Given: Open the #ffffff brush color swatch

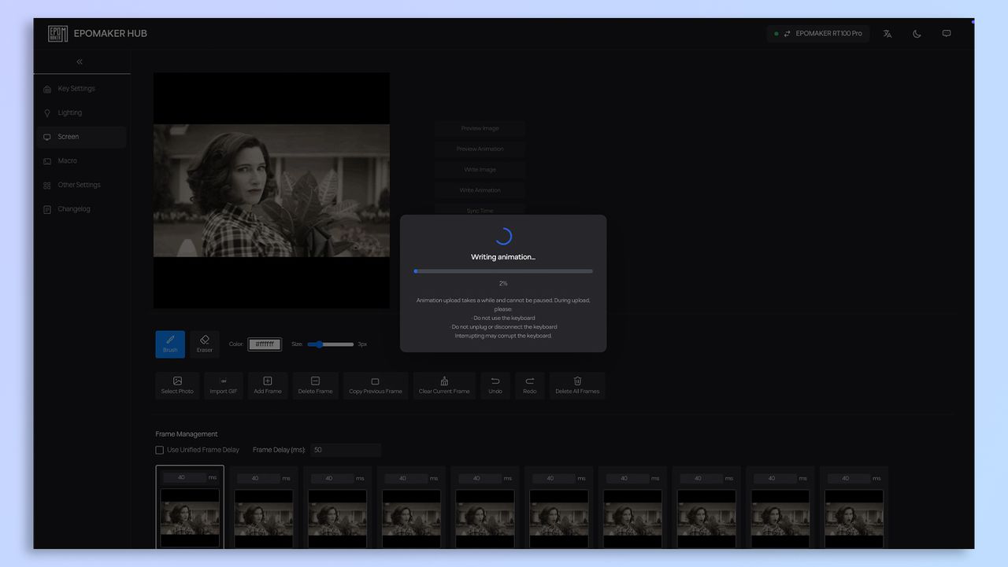Looking at the screenshot, I should coord(265,344).
